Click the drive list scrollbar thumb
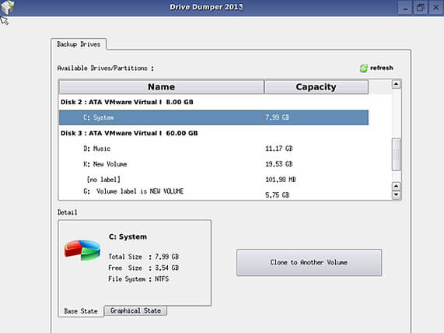The height and width of the screenshot is (333, 444). coord(396,155)
